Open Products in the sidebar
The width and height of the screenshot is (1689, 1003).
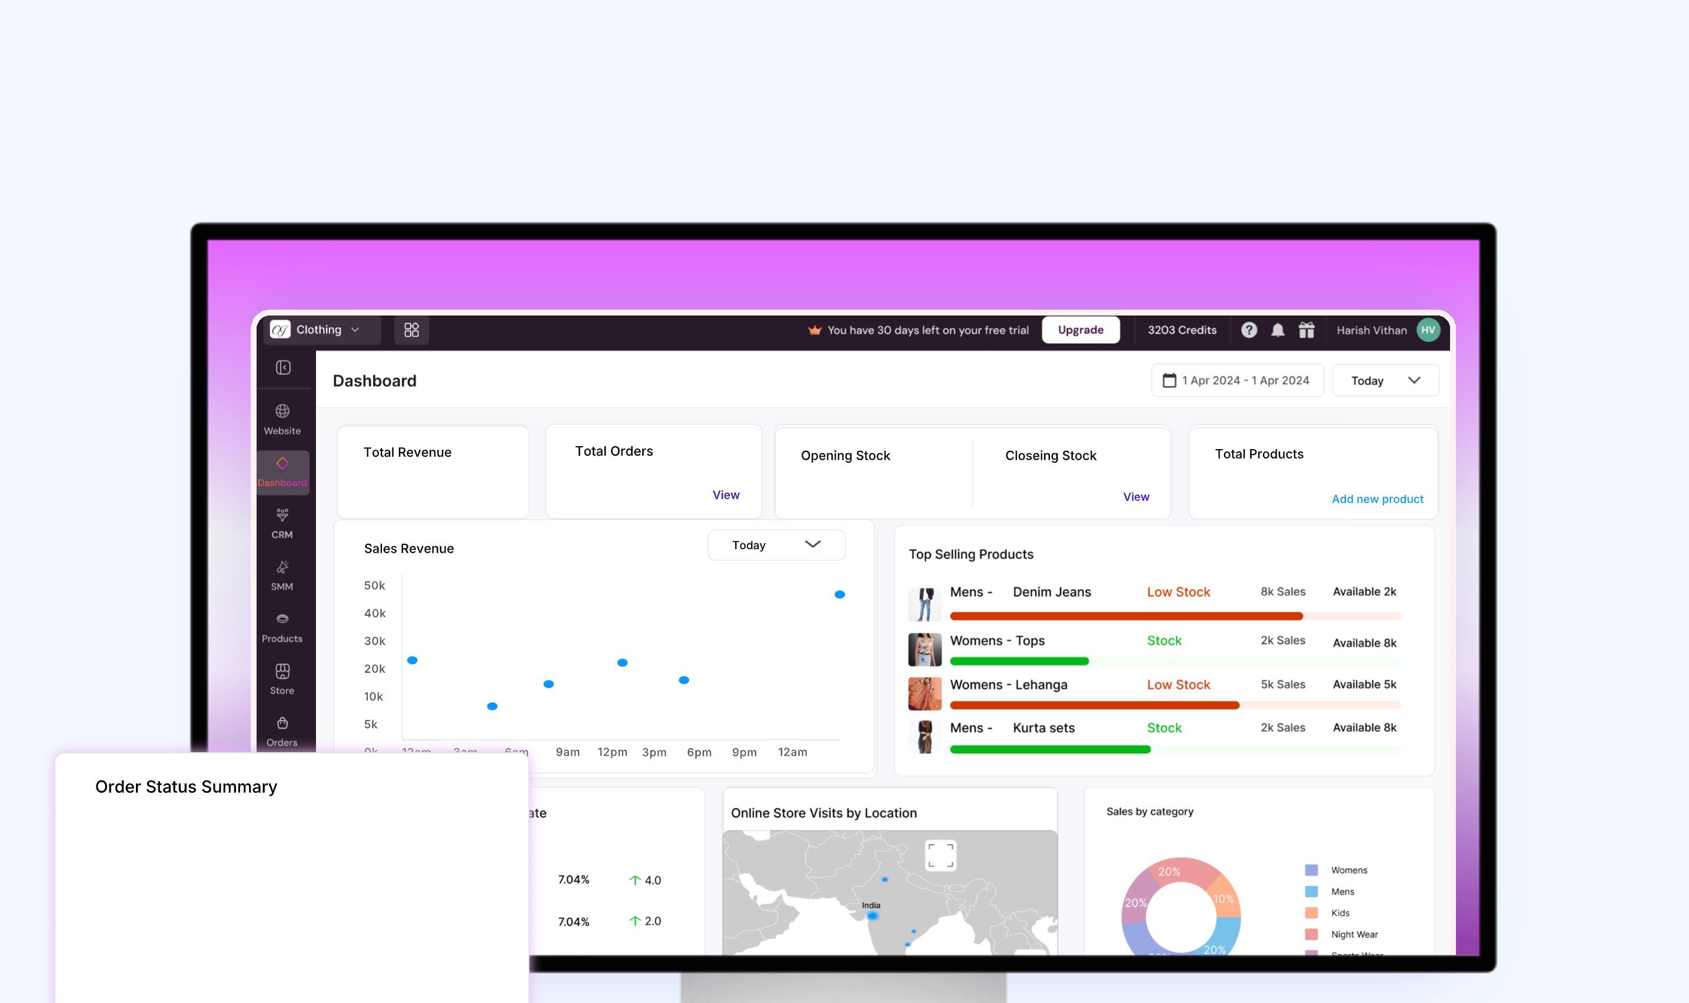click(282, 628)
